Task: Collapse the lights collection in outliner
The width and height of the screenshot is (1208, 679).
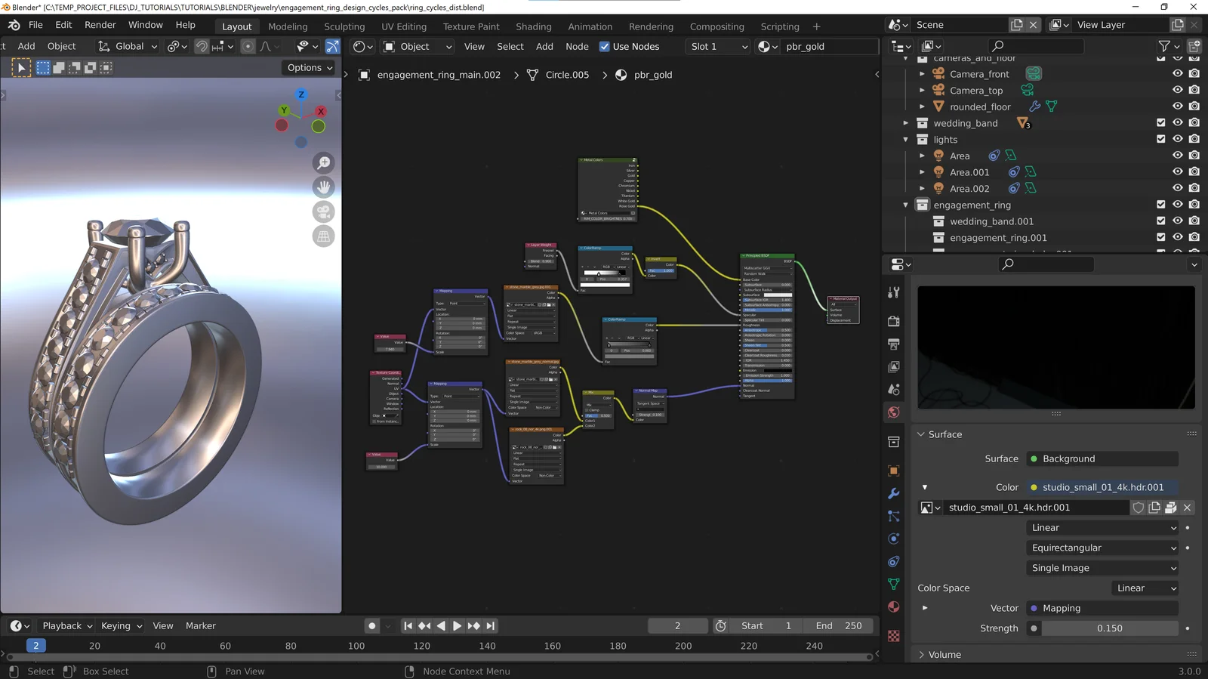Action: coord(906,140)
